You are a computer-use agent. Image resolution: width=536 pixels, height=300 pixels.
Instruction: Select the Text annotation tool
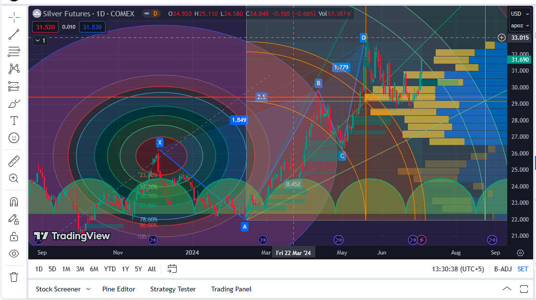point(14,121)
